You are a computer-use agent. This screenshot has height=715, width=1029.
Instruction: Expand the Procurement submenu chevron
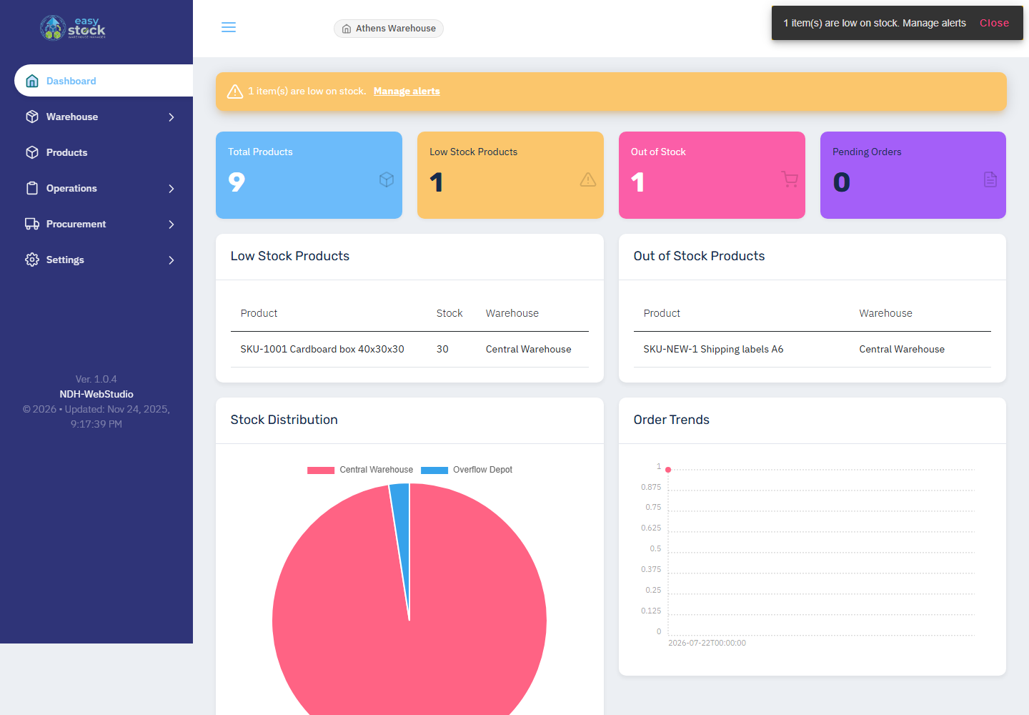tap(171, 225)
